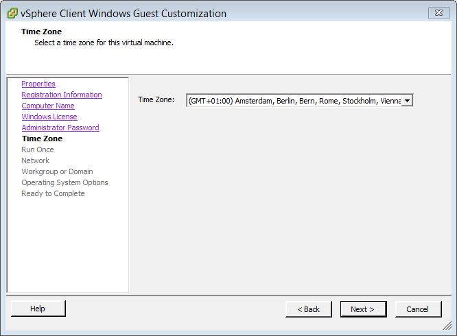Open the Registration Information step
This screenshot has height=336, width=457.
click(x=62, y=95)
